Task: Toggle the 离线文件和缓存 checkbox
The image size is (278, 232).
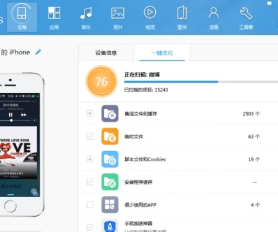Action: tap(90, 113)
